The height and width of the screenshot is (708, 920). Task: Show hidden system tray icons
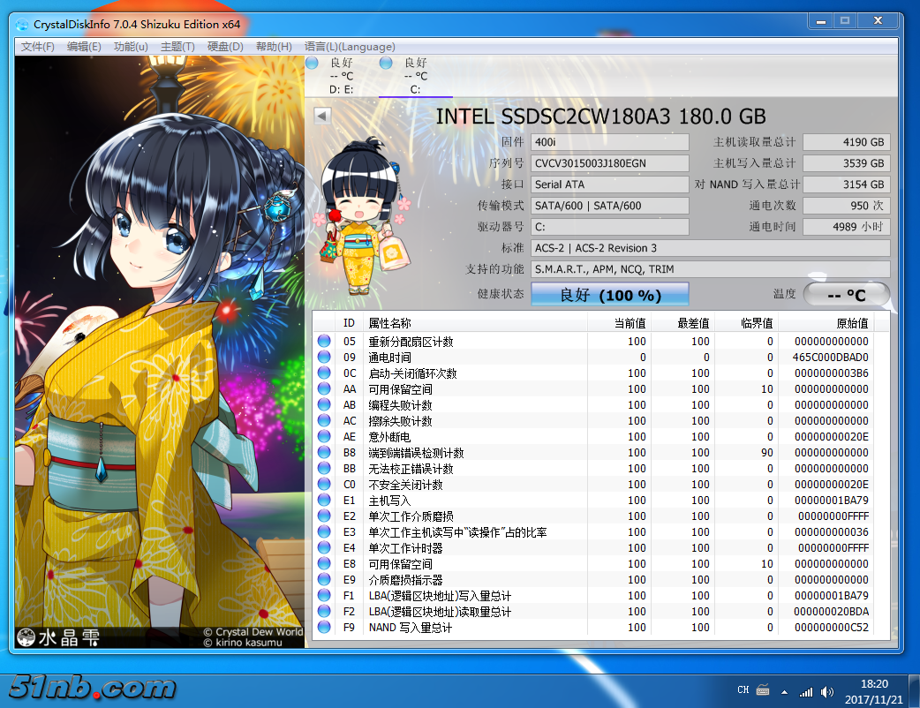[784, 691]
